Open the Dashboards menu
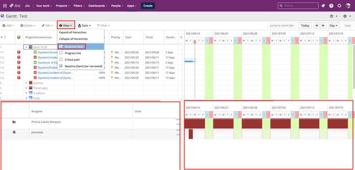The height and width of the screenshot is (170, 355). tap(98, 6)
